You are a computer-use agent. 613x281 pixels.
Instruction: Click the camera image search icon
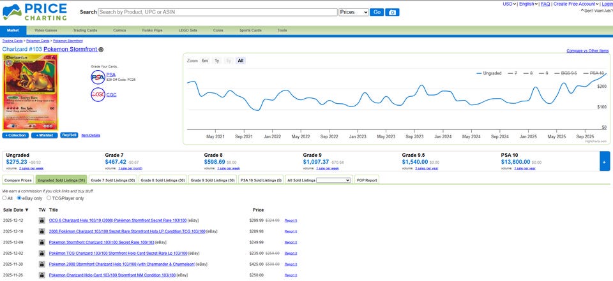pos(394,12)
